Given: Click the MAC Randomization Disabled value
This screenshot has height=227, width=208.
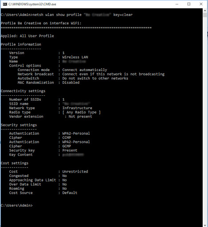Looking at the screenshot, I should (x=71, y=82).
